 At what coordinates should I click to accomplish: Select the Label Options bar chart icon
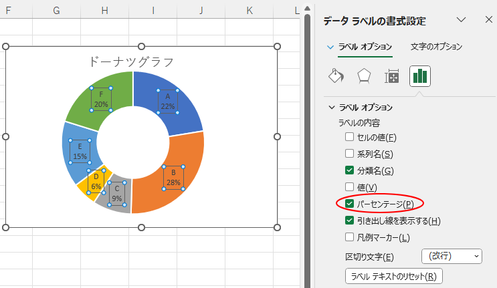(x=420, y=76)
